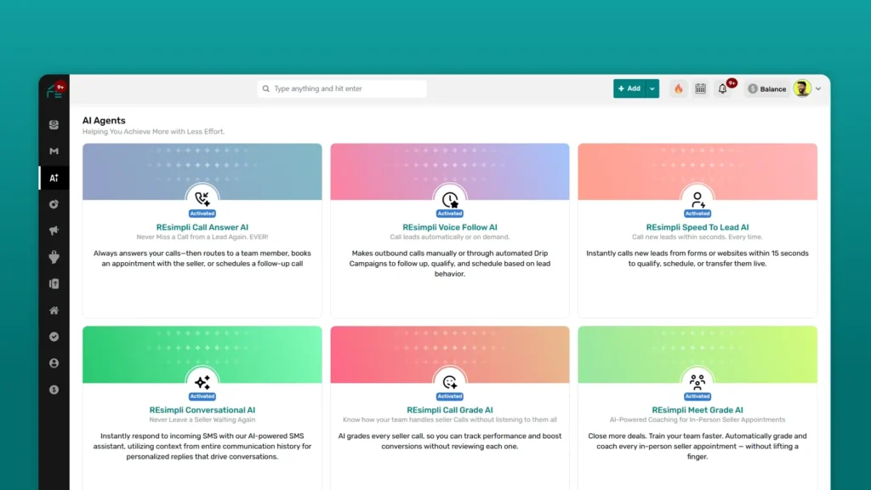The image size is (871, 490).
Task: Open the megaphone marketing sidebar icon
Action: [54, 231]
